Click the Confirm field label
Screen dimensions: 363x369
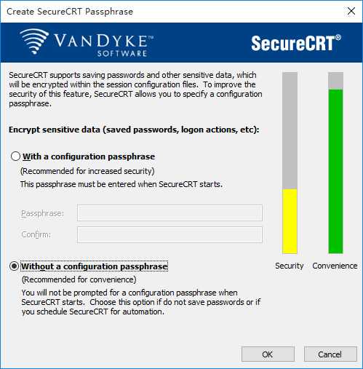[x=36, y=234]
